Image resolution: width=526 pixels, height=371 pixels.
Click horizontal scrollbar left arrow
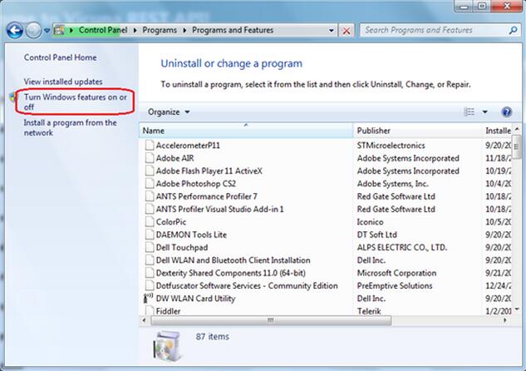click(x=144, y=320)
